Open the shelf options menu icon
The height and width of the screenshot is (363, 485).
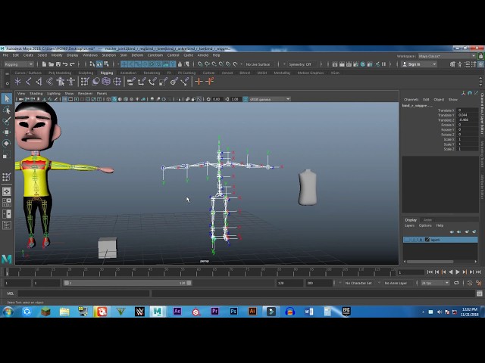[7, 83]
